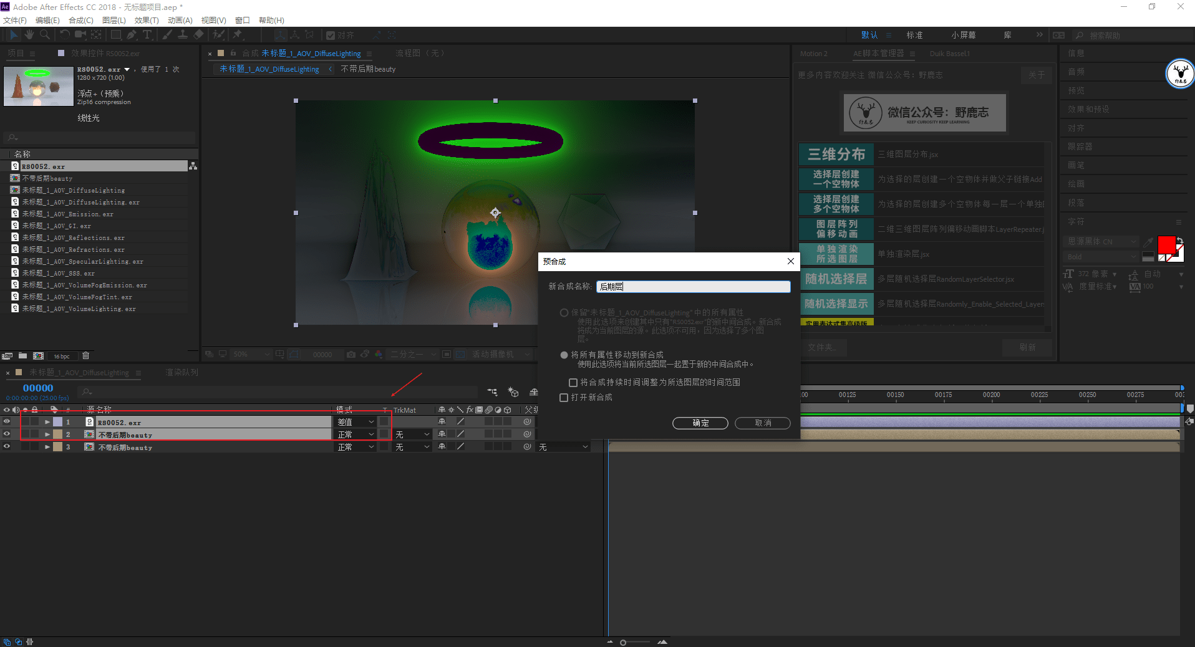The image size is (1195, 647).
Task: Switch to the 渲染队列 tab
Action: pos(181,372)
